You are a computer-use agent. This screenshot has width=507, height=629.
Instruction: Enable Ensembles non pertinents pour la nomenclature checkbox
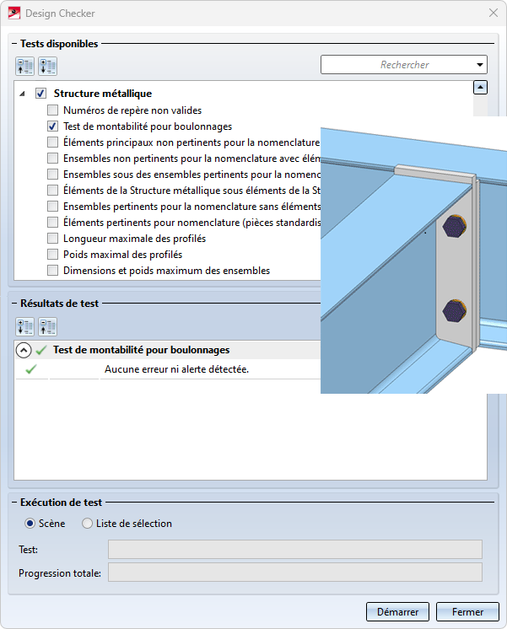[52, 158]
